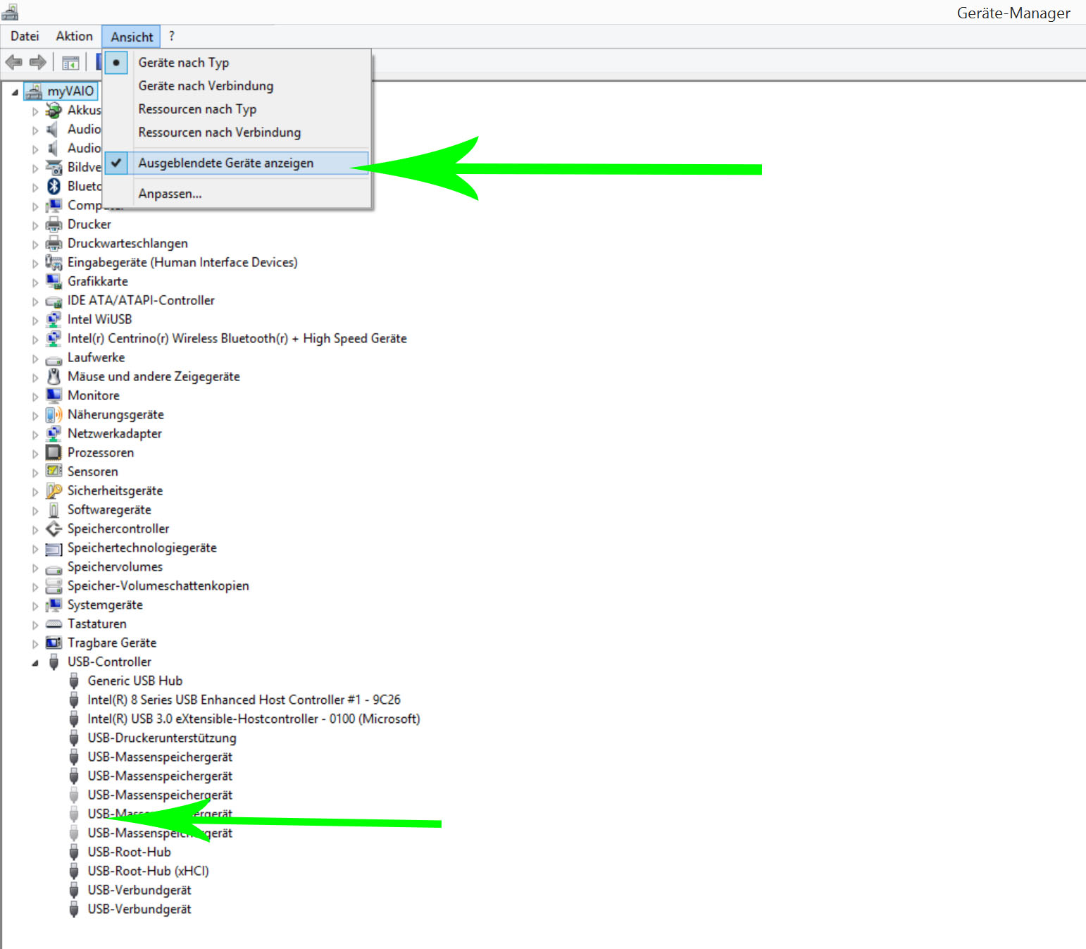Click the mouse icon next to Mäuse und andere Zeigegeräte
This screenshot has height=949, width=1086.
coord(54,376)
